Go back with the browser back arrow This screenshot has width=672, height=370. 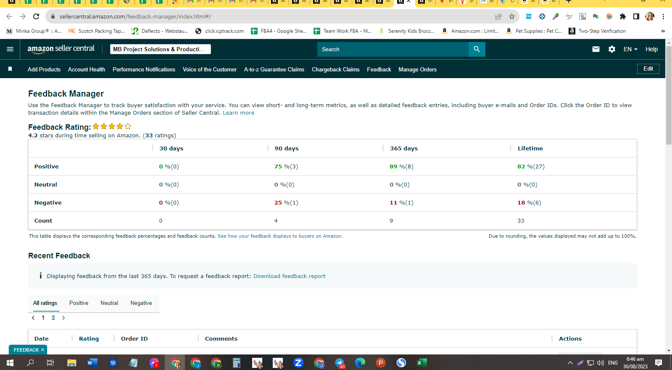coord(9,16)
